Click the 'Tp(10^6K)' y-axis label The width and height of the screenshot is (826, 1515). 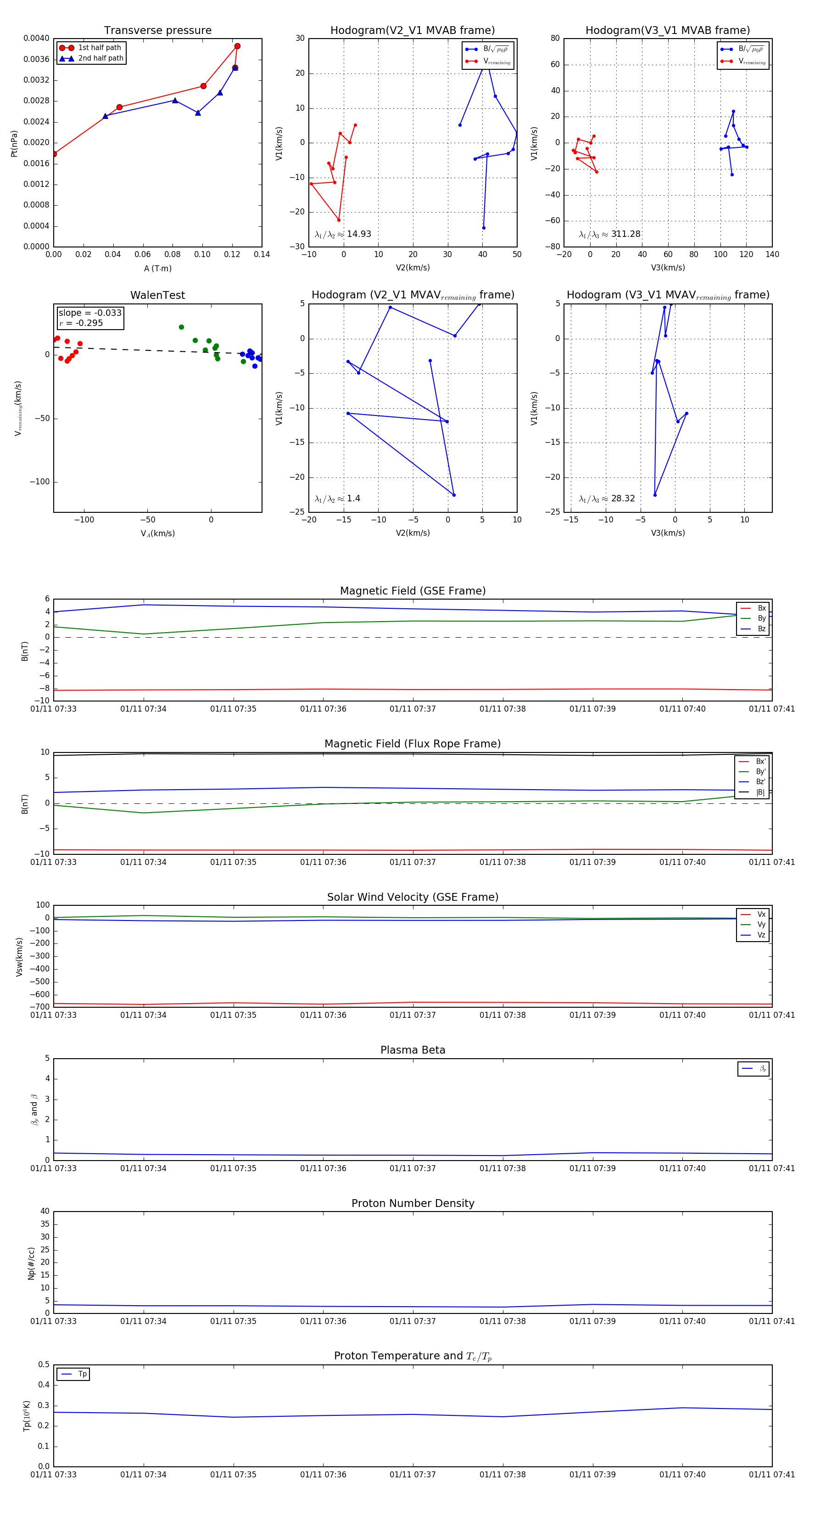click(x=27, y=1416)
